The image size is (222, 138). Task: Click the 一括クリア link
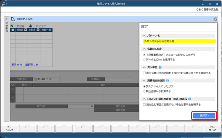[x=39, y=26]
